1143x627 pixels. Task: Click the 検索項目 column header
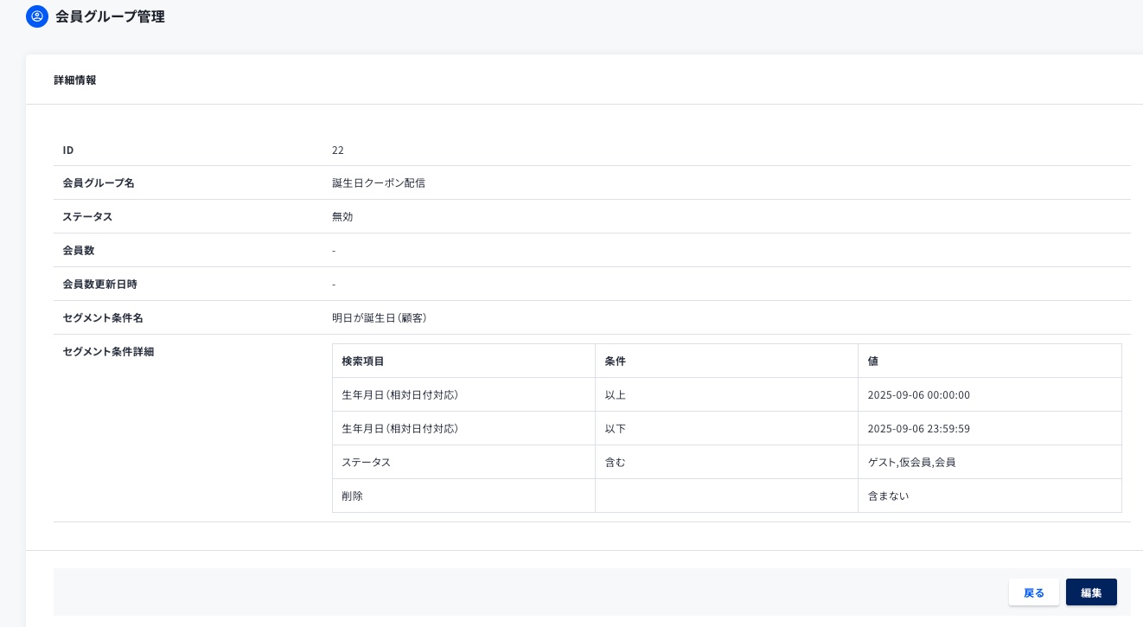pos(363,361)
